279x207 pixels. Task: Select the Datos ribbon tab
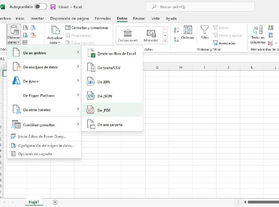[x=122, y=19]
